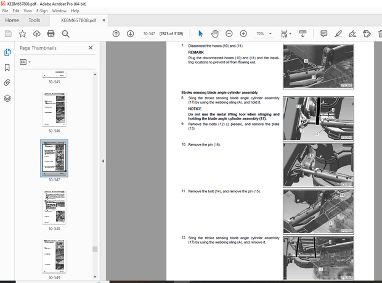The height and width of the screenshot is (283, 382).
Task: Expand the page display options arrow
Action: click(x=290, y=34)
